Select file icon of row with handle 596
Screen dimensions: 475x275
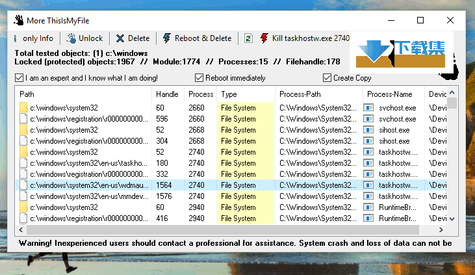pos(23,119)
